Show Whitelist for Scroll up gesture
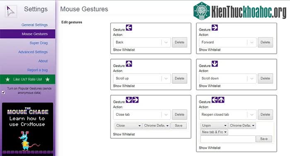Viewport: 290px width, 156px height. [x=124, y=86]
